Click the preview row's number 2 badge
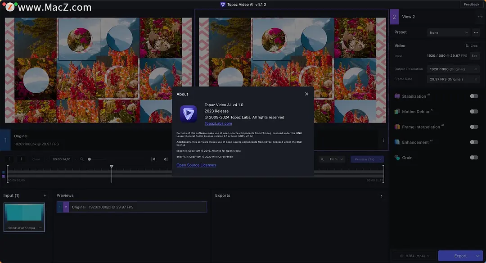Screen dimensions: 486x263 [x=66, y=207]
